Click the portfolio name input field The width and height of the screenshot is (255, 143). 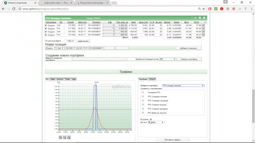coord(99,59)
